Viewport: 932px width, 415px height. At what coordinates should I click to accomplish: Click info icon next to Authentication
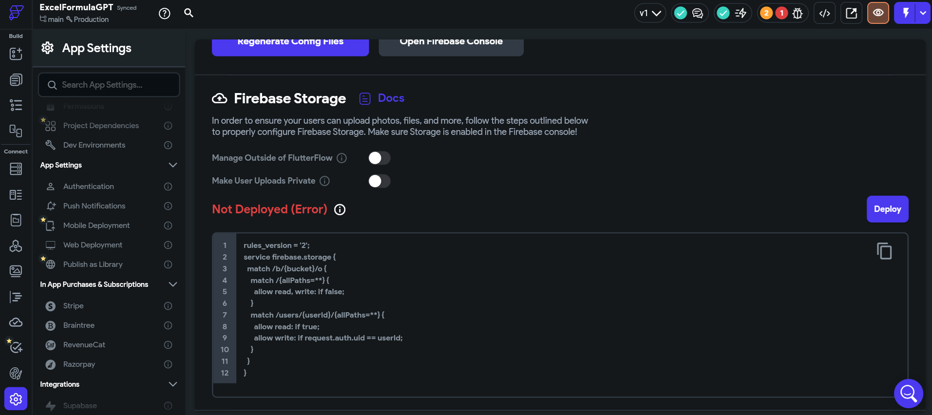point(168,187)
